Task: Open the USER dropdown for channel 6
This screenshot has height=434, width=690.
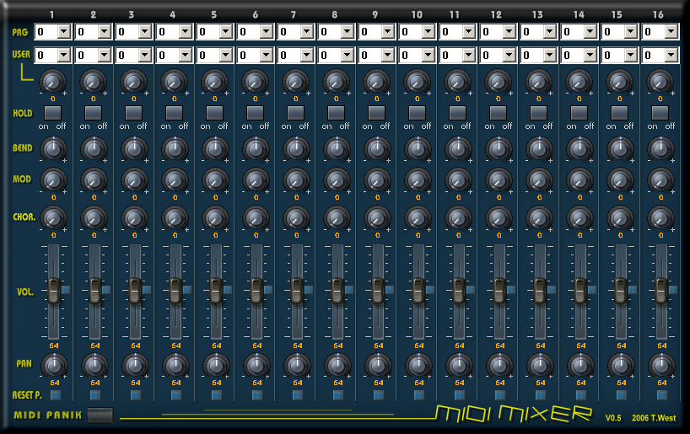Action: 267,55
